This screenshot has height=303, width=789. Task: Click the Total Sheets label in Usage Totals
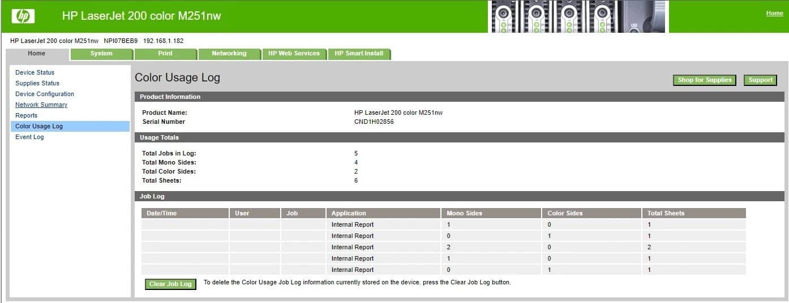pos(162,180)
